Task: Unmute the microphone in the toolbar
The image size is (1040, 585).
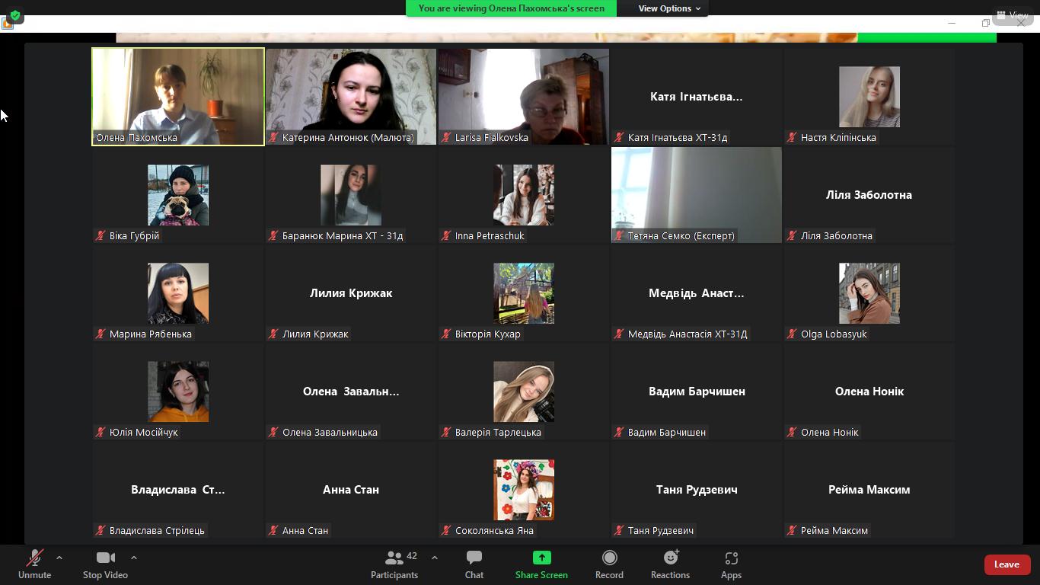Action: pyautogui.click(x=34, y=564)
